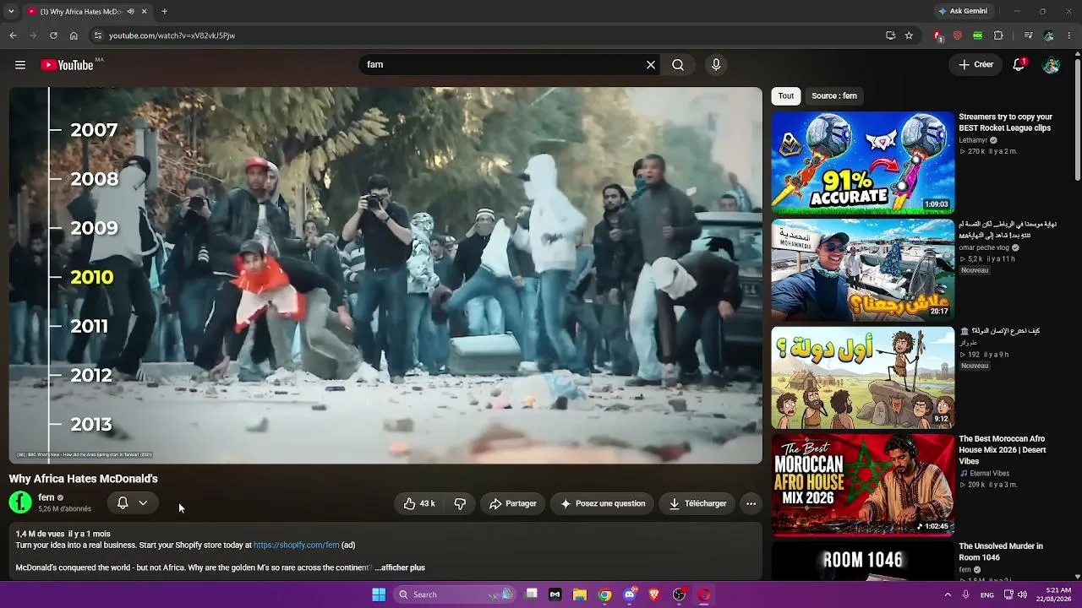Open the YouTube guide hamburger menu
The image size is (1082, 608).
pyautogui.click(x=20, y=65)
